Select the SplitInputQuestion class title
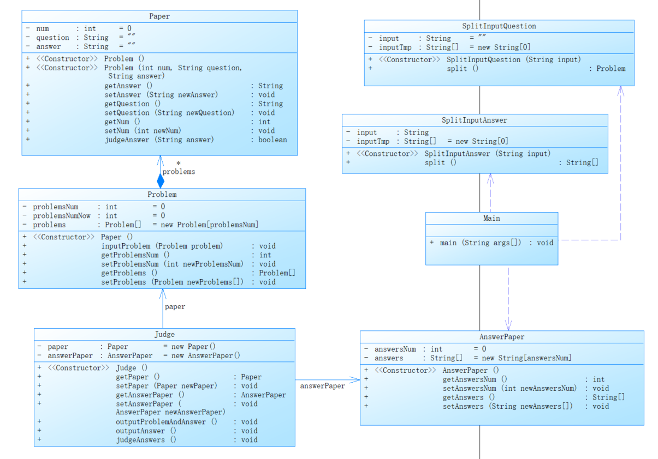The height and width of the screenshot is (459, 658). point(499,26)
